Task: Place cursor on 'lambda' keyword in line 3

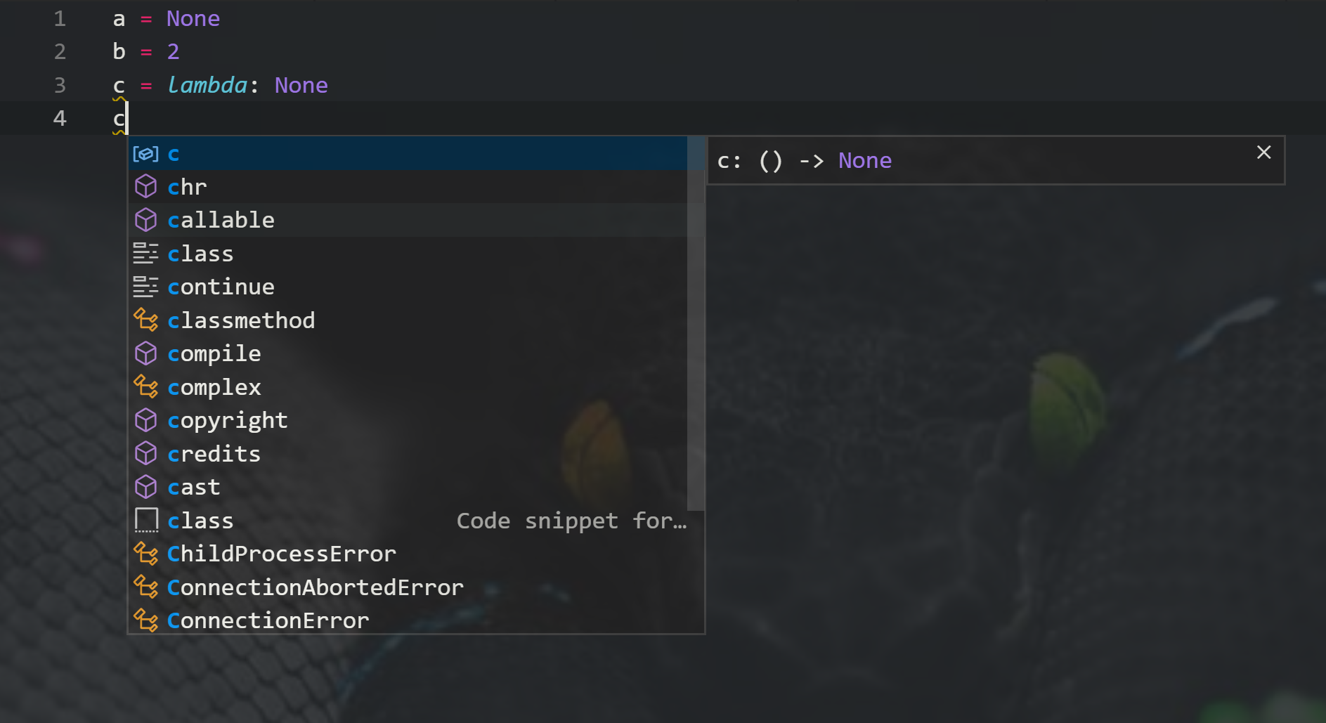Action: [207, 85]
